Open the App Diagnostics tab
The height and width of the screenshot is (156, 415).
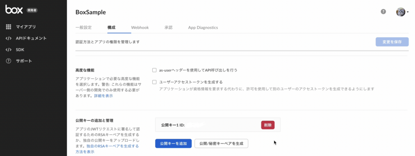[203, 27]
